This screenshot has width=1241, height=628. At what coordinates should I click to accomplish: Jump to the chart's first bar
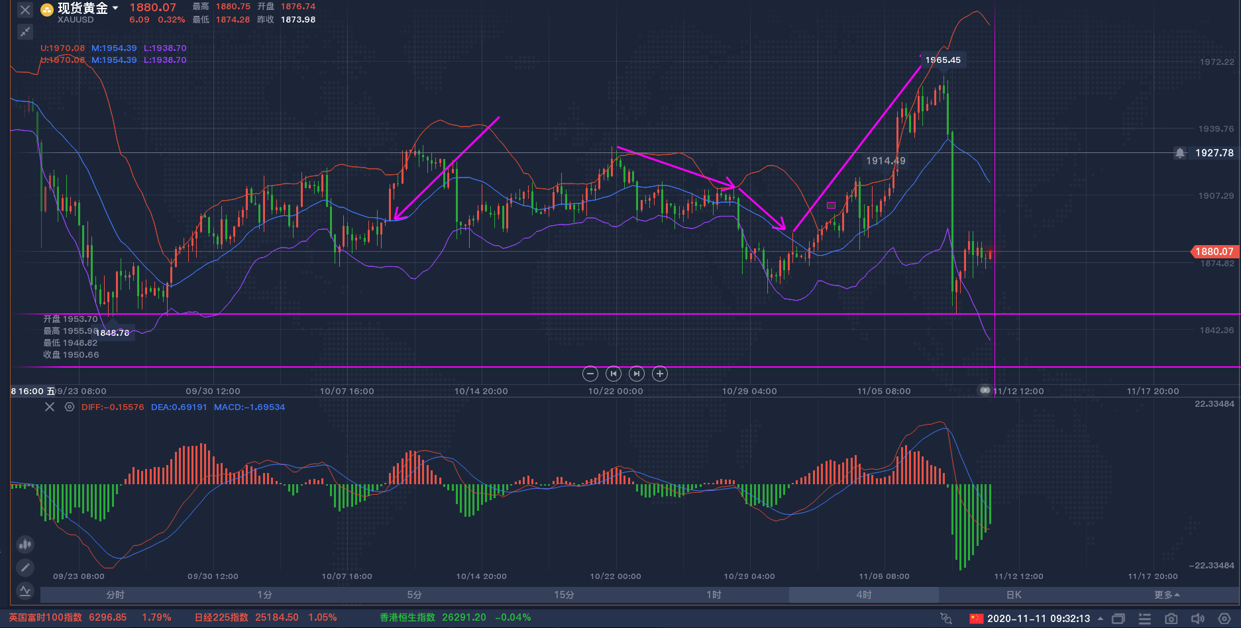coord(614,374)
